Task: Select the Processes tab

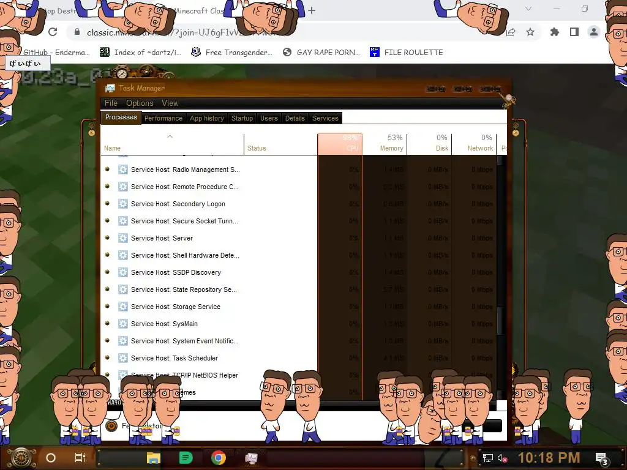Action: pos(121,117)
